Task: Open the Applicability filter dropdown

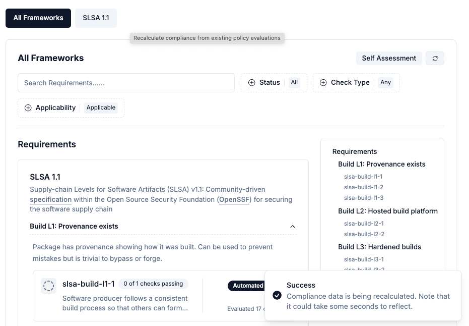Action: [71, 108]
